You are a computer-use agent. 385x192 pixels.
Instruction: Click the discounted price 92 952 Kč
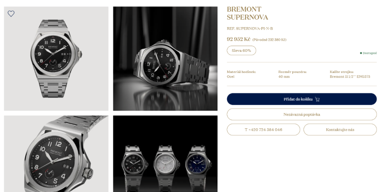(x=238, y=39)
